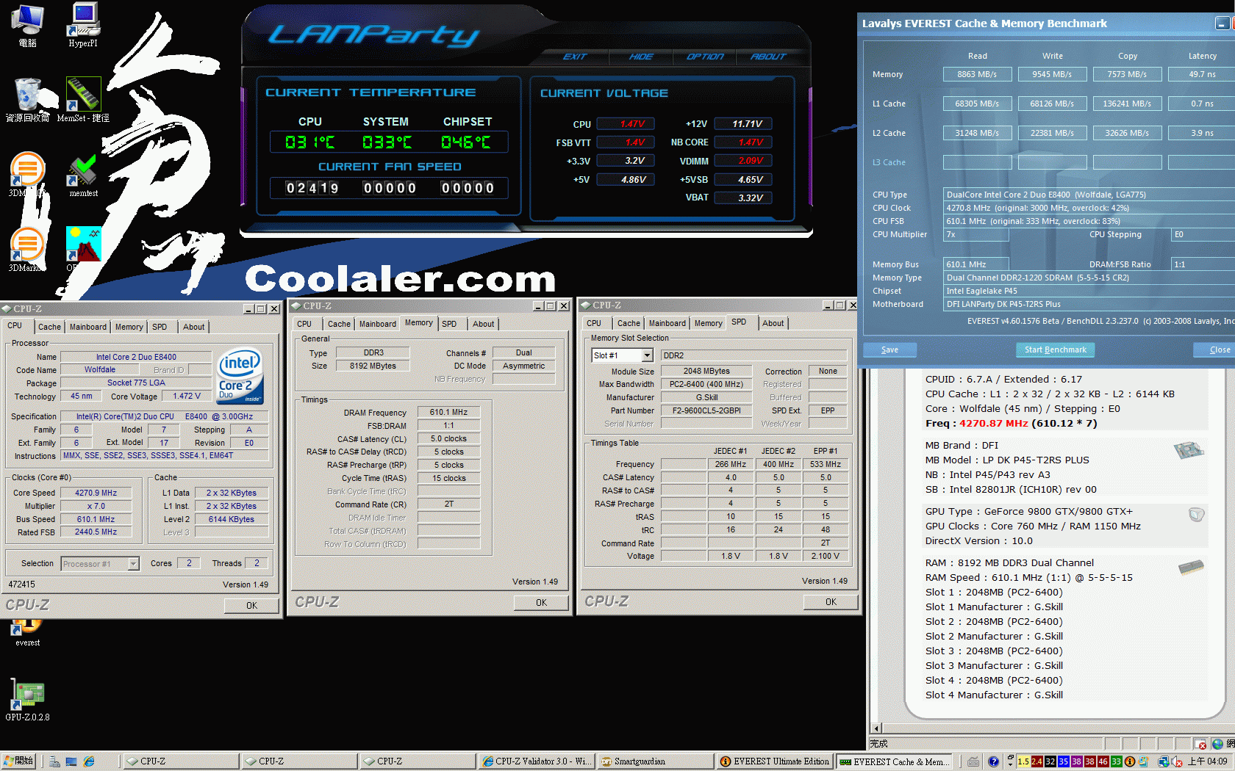Select CPU tab in middle CPU-Z window
Viewport: 1235px width, 771px height.
pos(304,324)
